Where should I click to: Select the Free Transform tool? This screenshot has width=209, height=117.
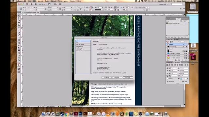point(19,45)
